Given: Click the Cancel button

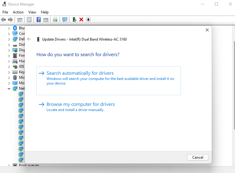Looking at the screenshot, I should pyautogui.click(x=197, y=157).
